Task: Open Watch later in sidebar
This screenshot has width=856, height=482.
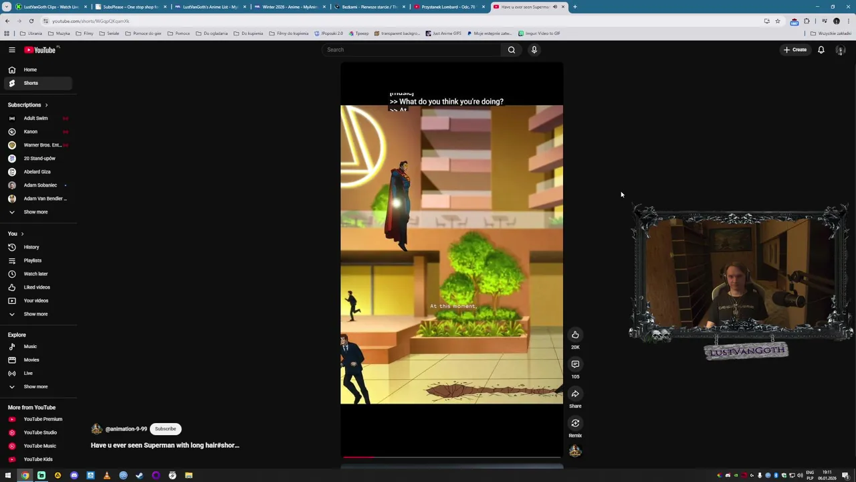Action: click(x=36, y=274)
